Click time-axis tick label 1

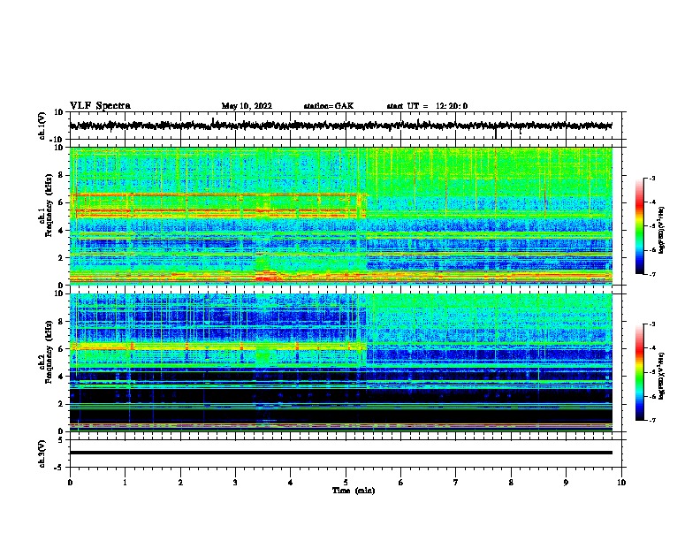click(125, 483)
